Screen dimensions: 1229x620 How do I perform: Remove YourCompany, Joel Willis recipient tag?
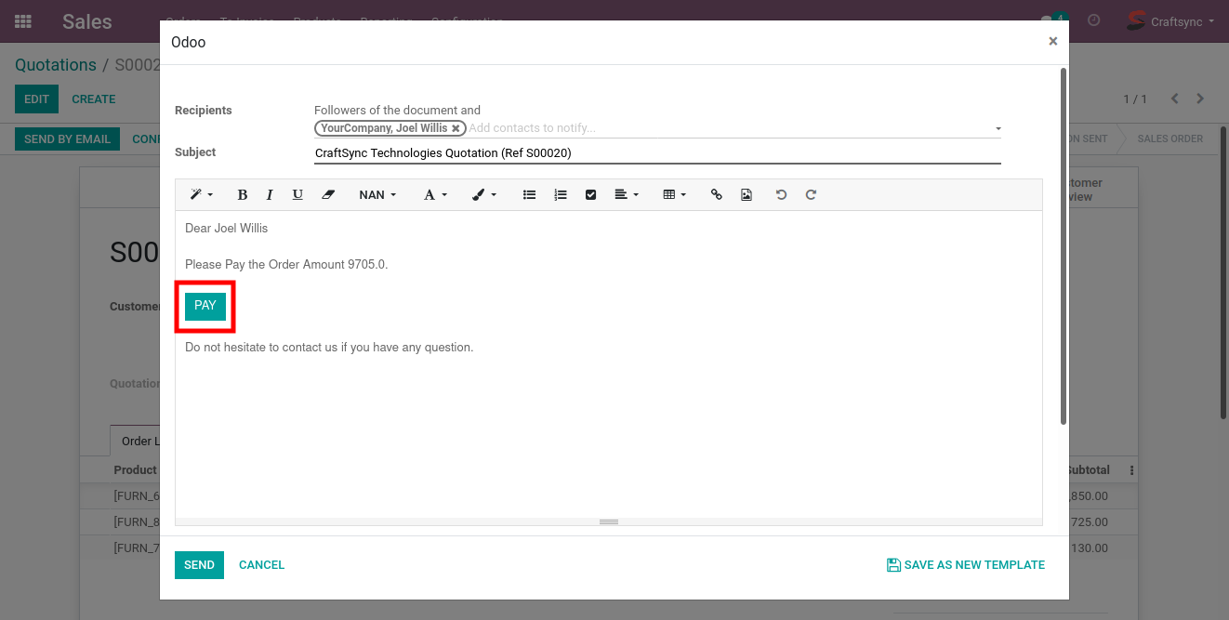(456, 128)
